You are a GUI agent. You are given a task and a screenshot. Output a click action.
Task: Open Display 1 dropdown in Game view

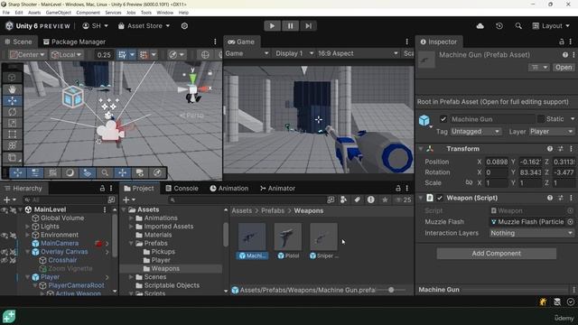click(x=294, y=53)
